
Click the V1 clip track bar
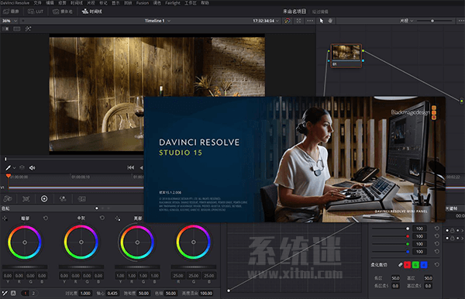[76, 187]
